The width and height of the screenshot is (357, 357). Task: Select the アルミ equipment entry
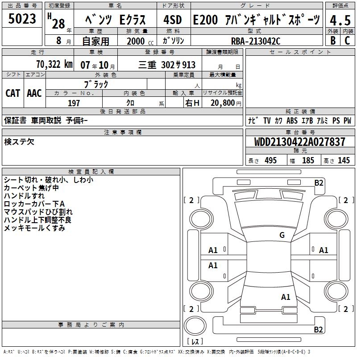click(x=322, y=120)
